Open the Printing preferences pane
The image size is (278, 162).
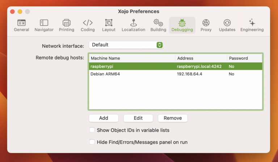point(67,26)
